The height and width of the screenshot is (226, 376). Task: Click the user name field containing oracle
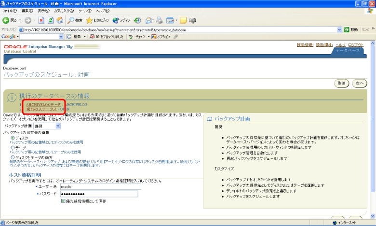(x=100, y=186)
